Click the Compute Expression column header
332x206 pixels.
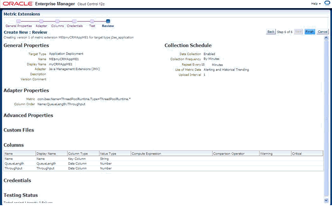pos(171,153)
